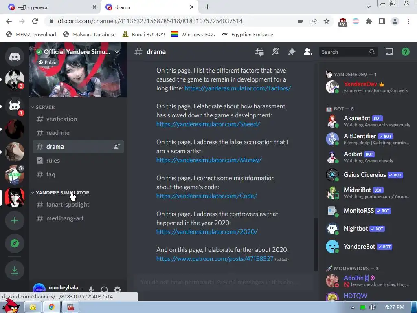Screen dimensions: 417x313
Task: Open the patreon.com/posts/47158527 link
Action: pos(215,259)
